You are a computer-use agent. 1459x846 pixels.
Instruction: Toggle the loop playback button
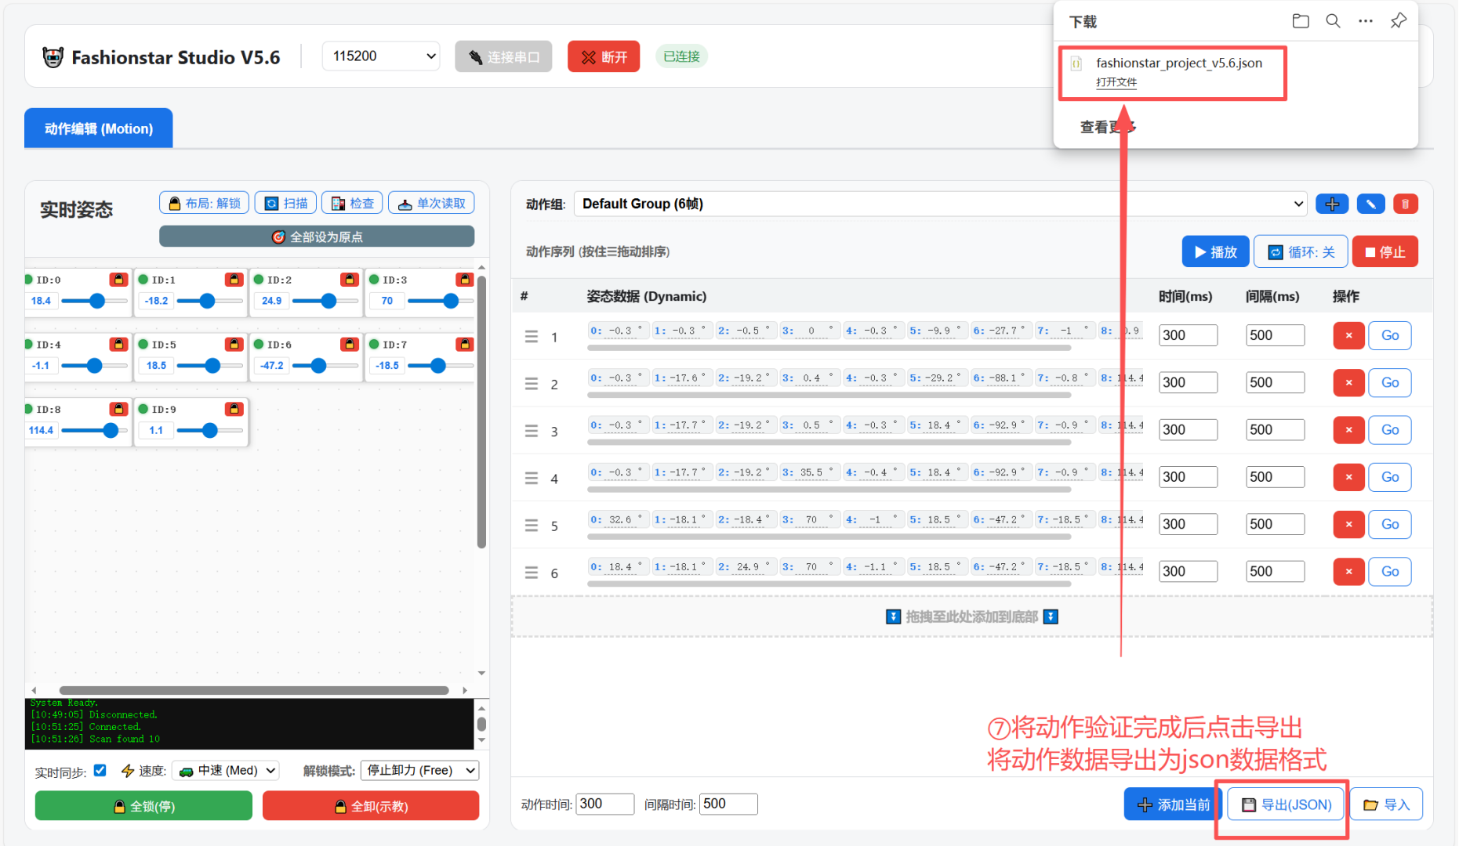[x=1300, y=251]
